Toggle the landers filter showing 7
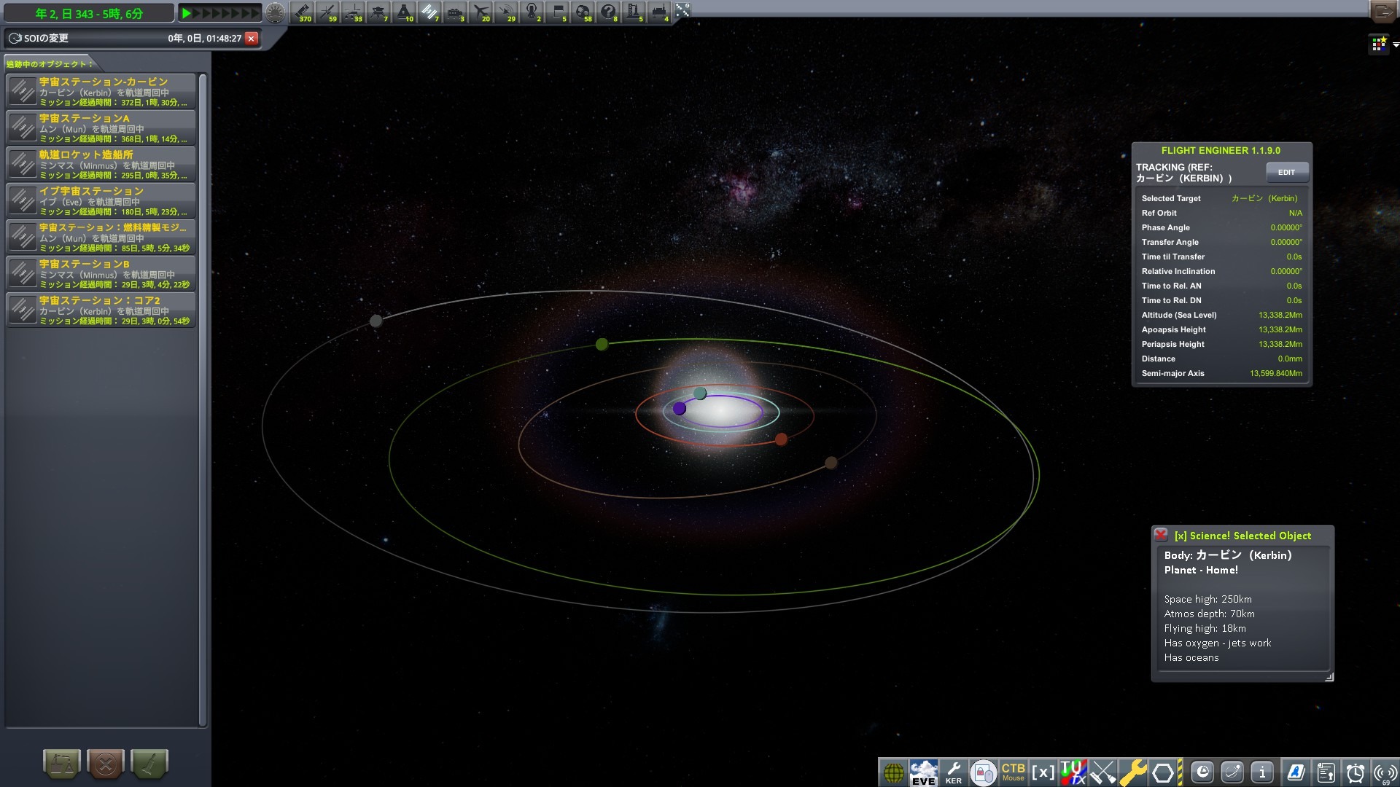 point(378,12)
